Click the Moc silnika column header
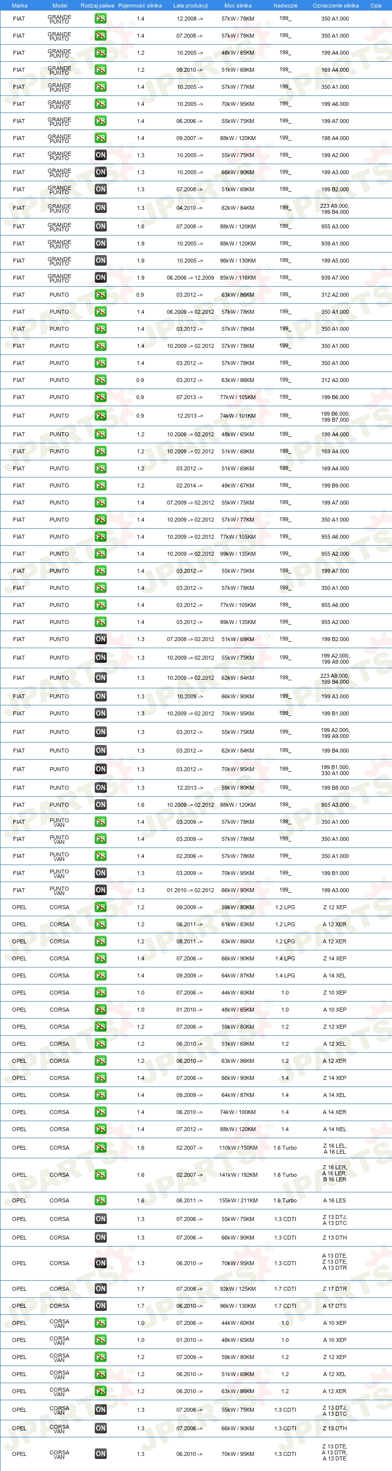 (x=238, y=5)
